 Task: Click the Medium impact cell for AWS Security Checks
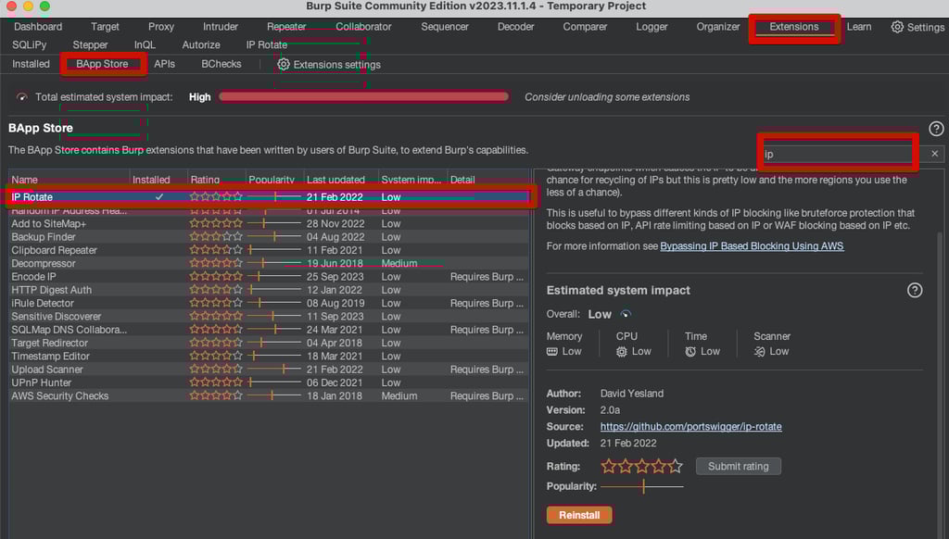[399, 395]
